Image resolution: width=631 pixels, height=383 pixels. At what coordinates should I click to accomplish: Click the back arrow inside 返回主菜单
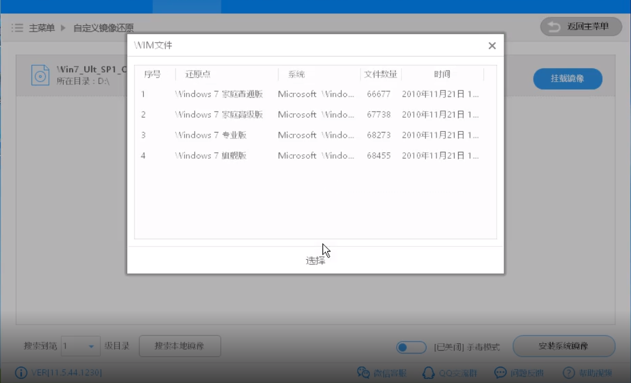click(x=553, y=26)
